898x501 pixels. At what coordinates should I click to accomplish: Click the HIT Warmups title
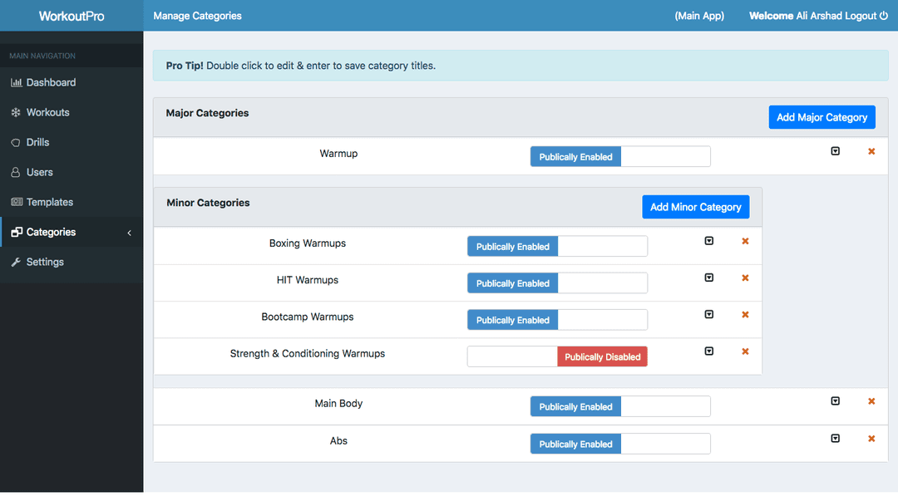point(308,280)
